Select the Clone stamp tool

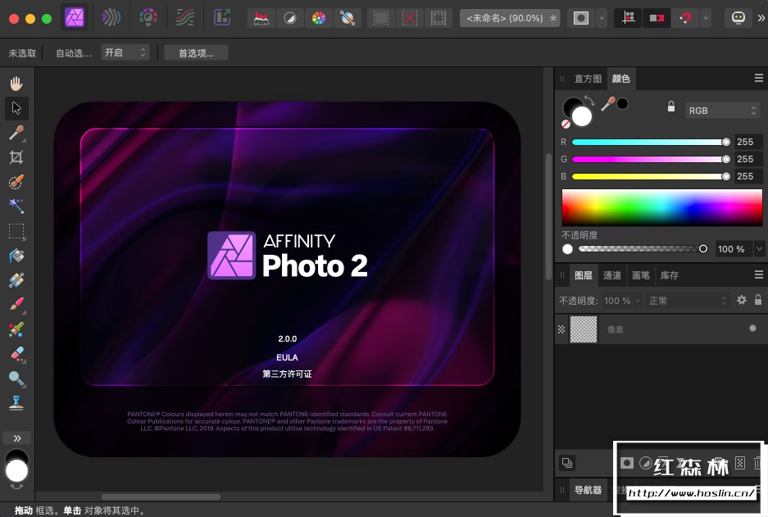click(x=16, y=403)
